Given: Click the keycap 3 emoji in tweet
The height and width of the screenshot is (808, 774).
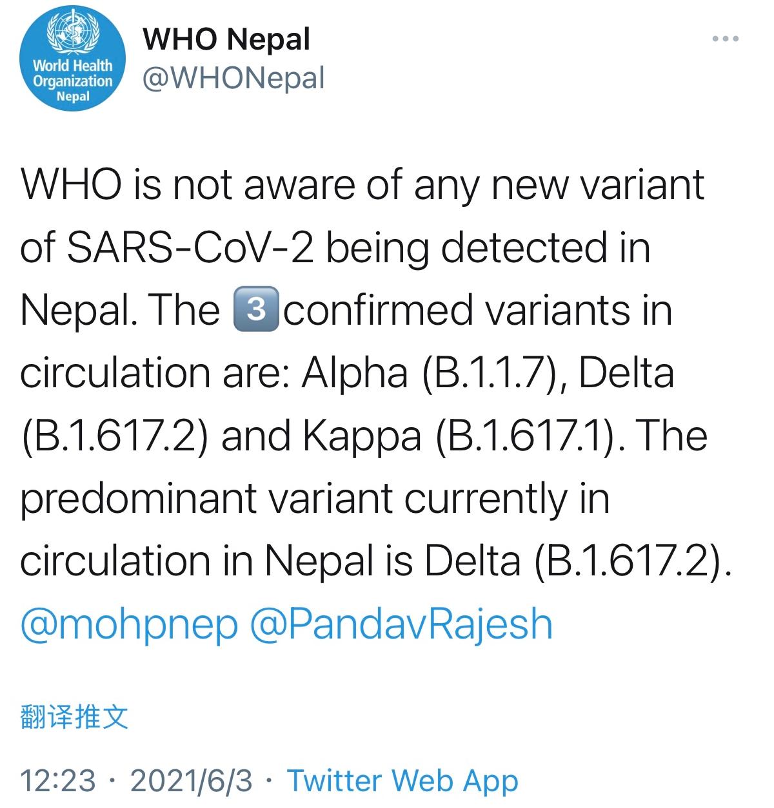Looking at the screenshot, I should (x=256, y=310).
